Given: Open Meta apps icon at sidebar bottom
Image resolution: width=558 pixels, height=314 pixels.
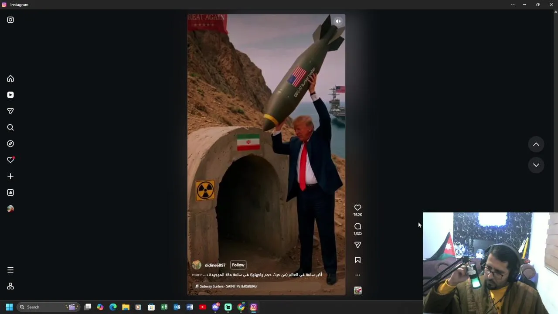Looking at the screenshot, I should (10, 287).
